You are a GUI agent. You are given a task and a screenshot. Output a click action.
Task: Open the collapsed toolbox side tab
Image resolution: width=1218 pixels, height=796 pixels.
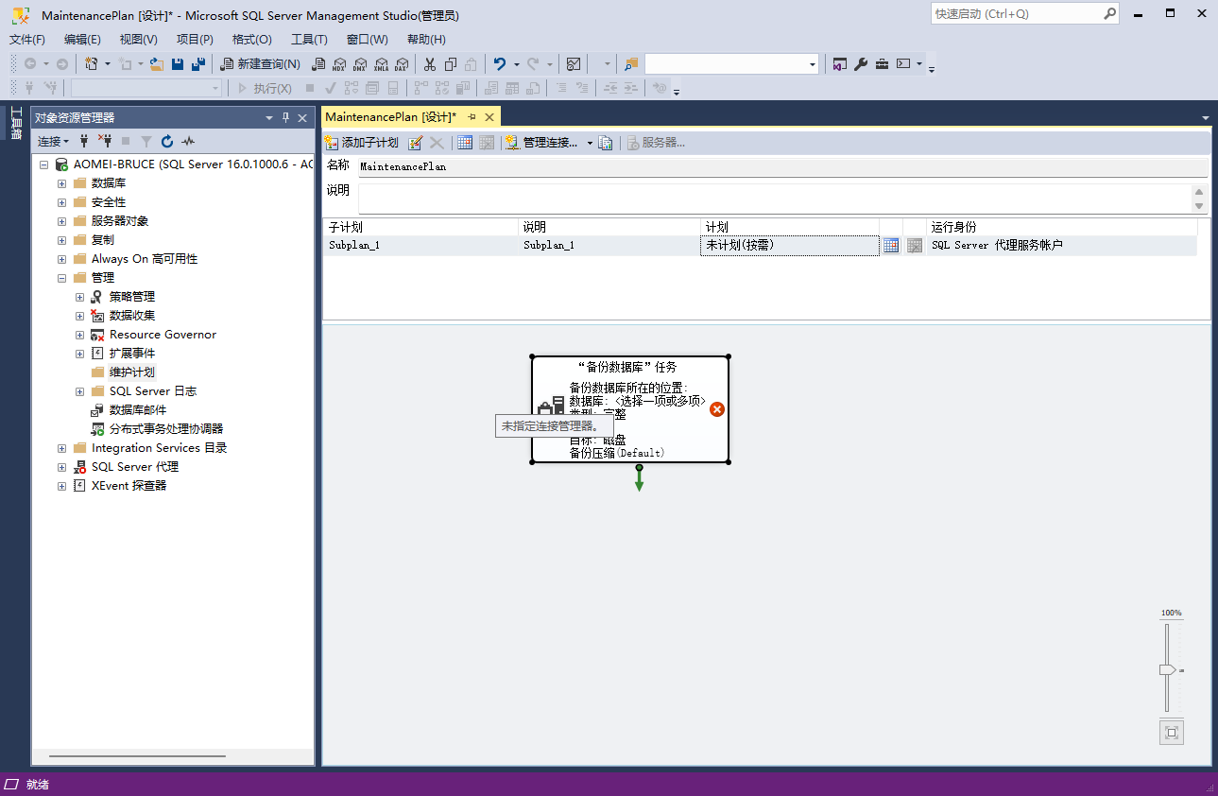(15, 123)
